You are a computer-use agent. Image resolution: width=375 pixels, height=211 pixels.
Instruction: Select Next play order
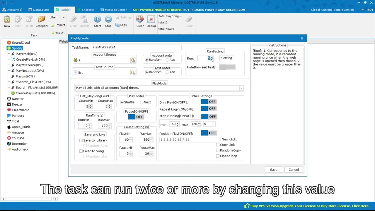(x=146, y=102)
